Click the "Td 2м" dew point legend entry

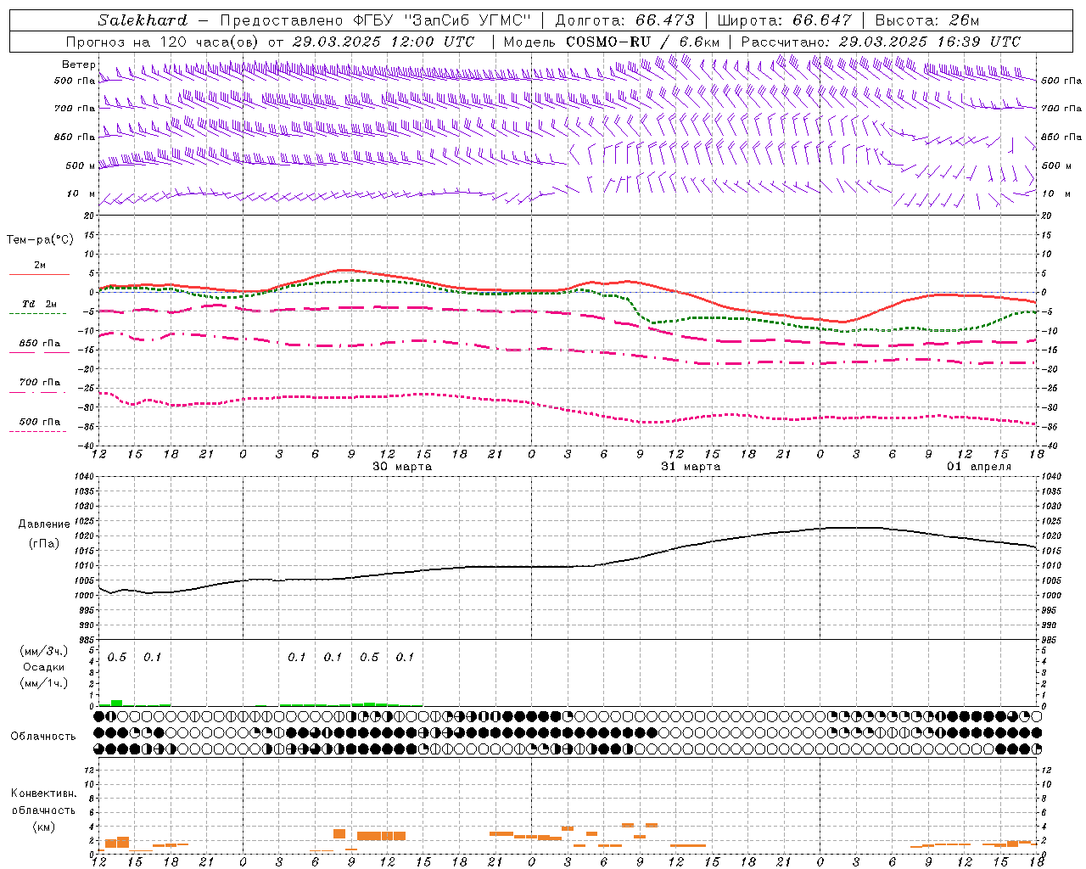[x=40, y=304]
